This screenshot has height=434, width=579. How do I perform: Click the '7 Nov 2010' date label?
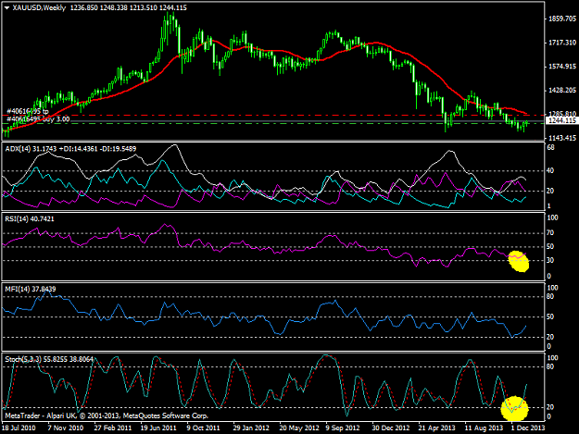click(x=66, y=428)
